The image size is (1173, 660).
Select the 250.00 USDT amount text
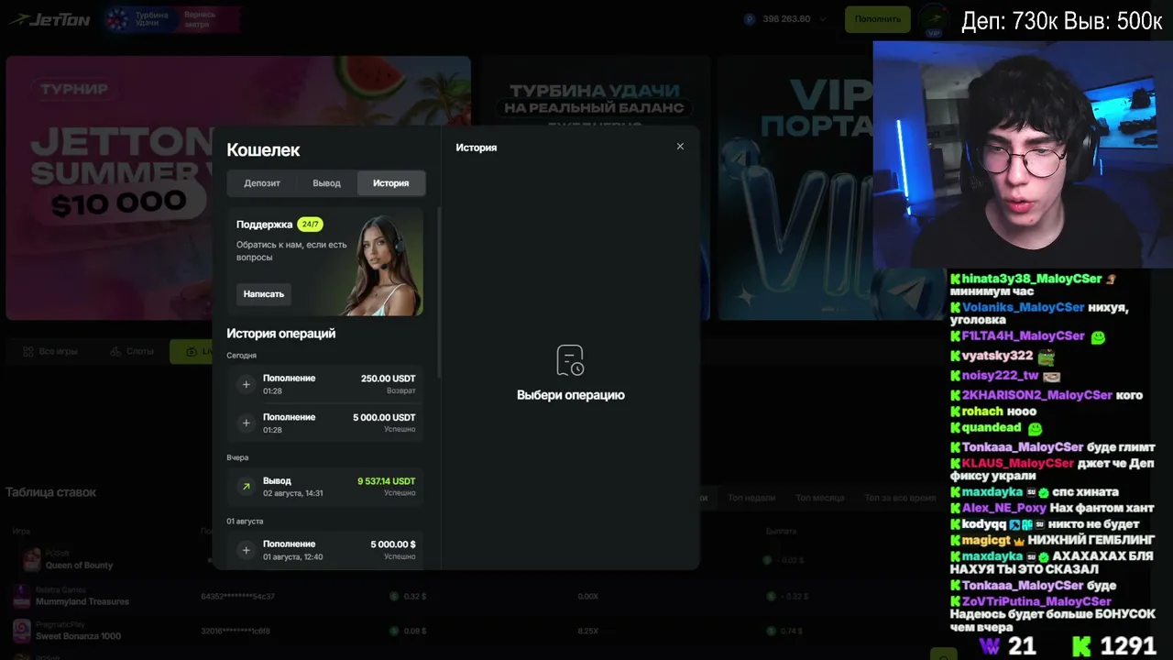coord(389,379)
